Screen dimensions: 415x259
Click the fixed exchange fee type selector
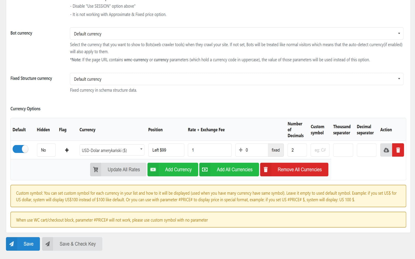pyautogui.click(x=276, y=150)
